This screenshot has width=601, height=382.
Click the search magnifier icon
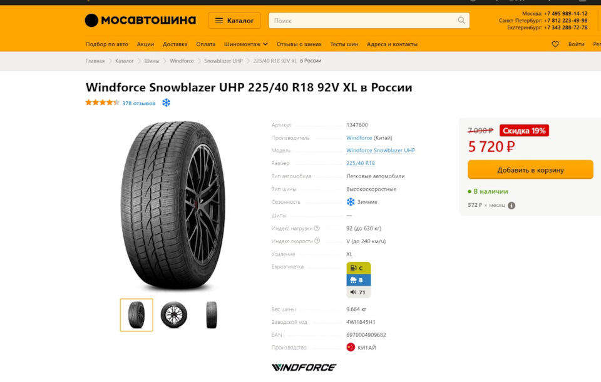[462, 20]
